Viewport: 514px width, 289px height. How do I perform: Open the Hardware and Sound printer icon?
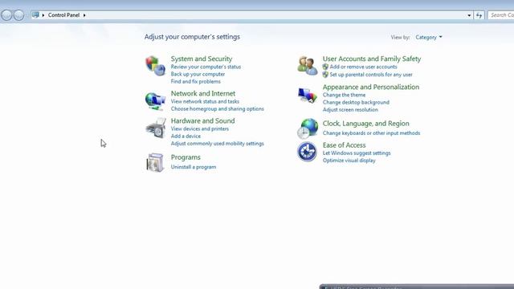click(x=155, y=128)
